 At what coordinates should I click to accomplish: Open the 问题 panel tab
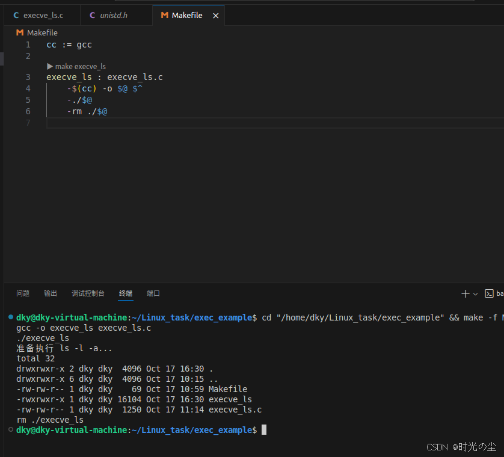22,293
